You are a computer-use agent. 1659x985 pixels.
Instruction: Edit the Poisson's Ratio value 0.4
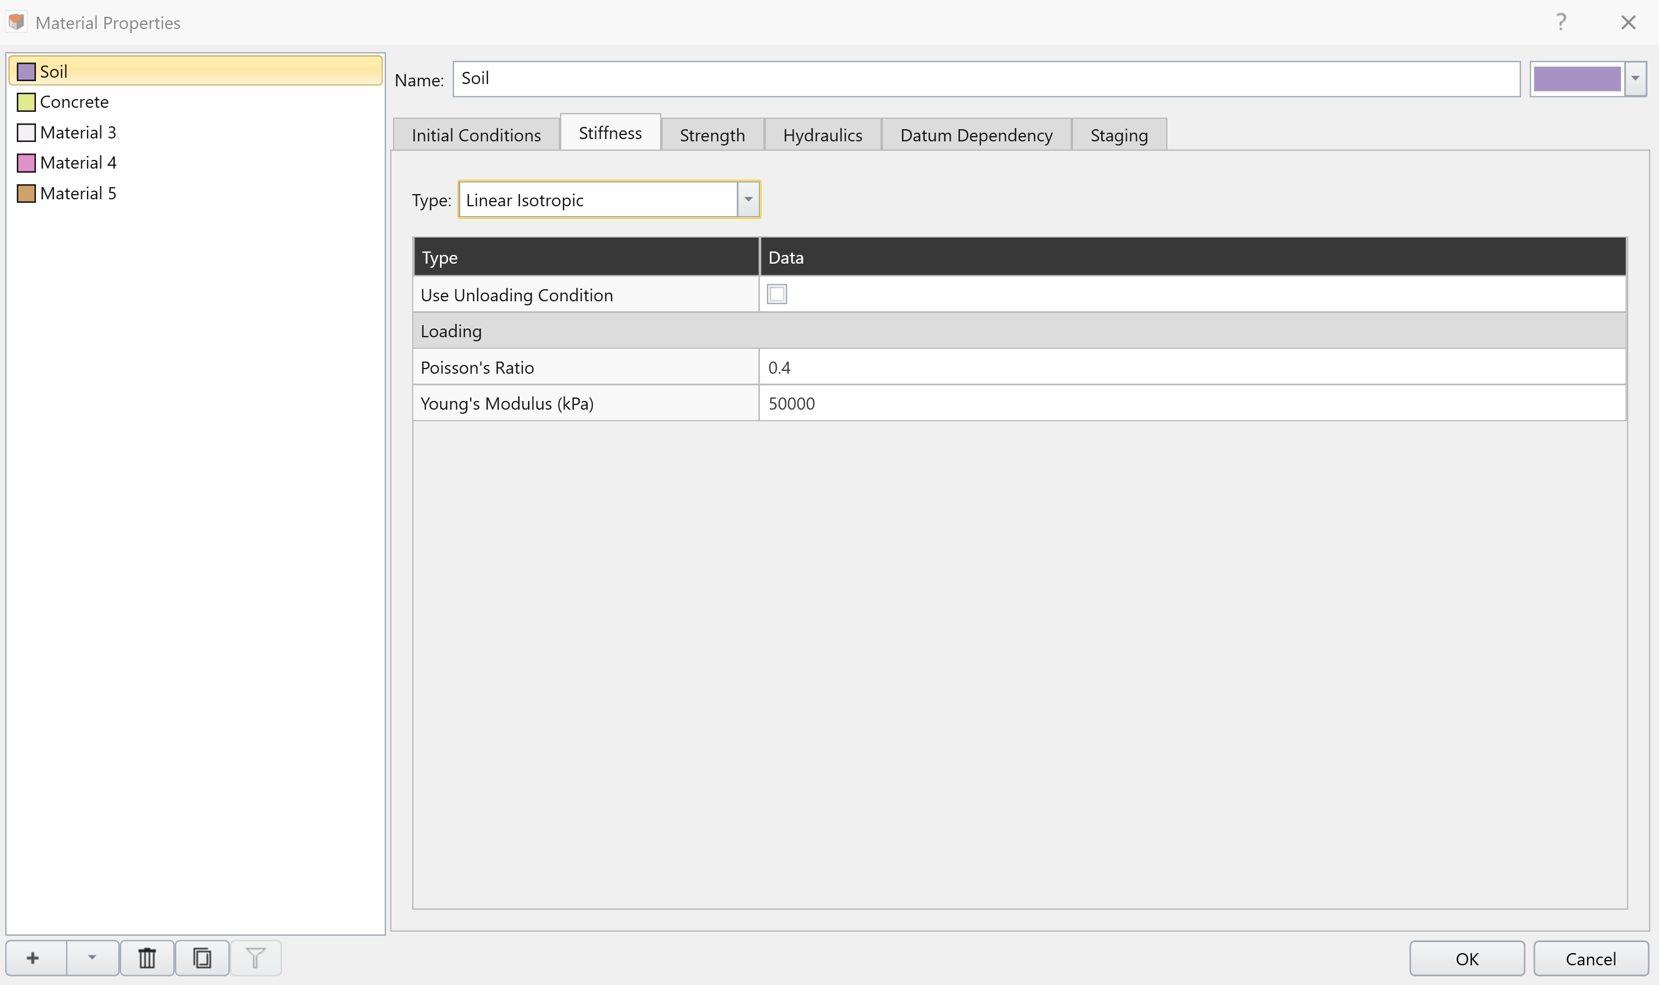click(1192, 367)
